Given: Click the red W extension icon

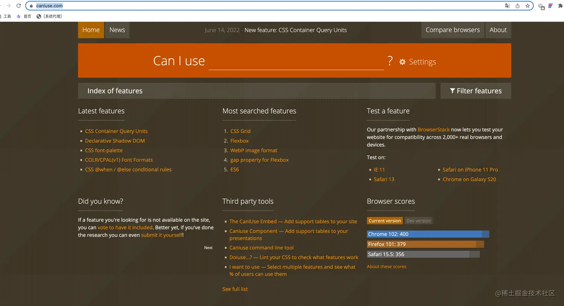Looking at the screenshot, I should point(551,6).
